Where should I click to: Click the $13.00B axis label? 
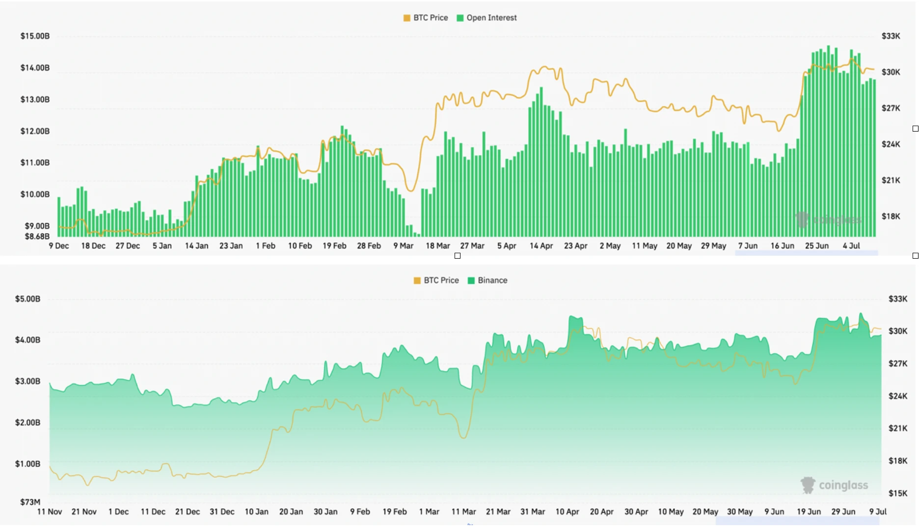coord(35,99)
